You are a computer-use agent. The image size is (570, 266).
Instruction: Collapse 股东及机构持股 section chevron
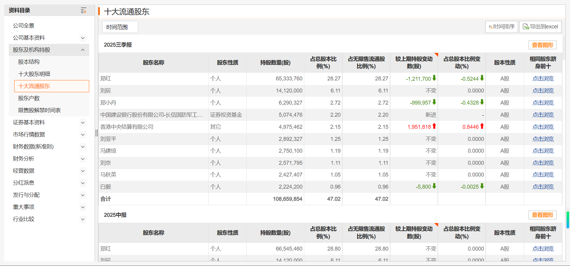pyautogui.click(x=83, y=50)
